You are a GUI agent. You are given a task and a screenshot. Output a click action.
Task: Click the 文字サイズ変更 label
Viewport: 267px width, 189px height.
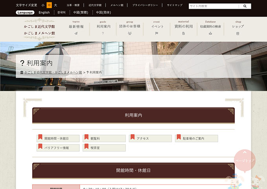[27, 5]
